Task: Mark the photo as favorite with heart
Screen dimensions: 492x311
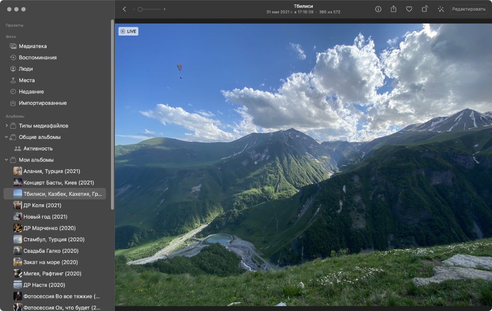Action: 409,9
